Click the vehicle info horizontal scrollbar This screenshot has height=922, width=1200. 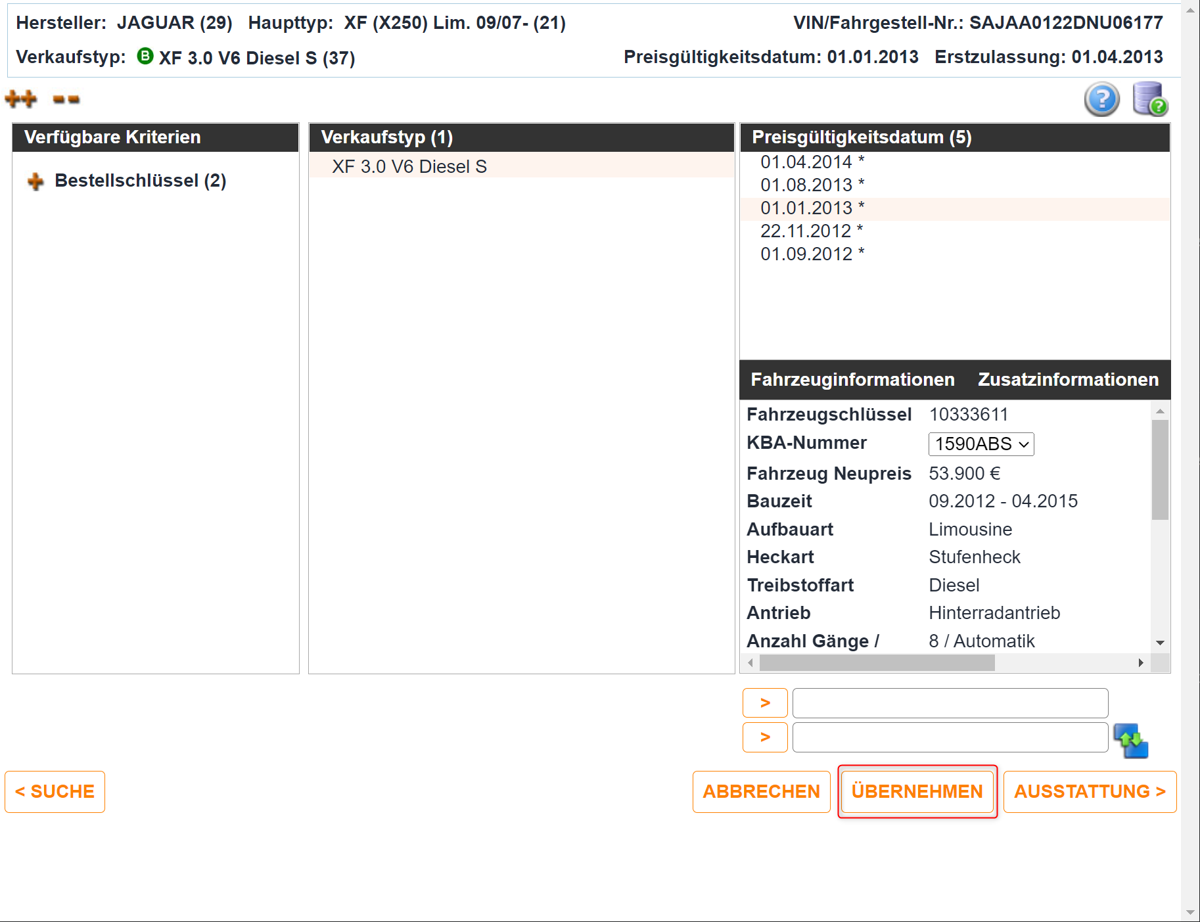(x=945, y=663)
